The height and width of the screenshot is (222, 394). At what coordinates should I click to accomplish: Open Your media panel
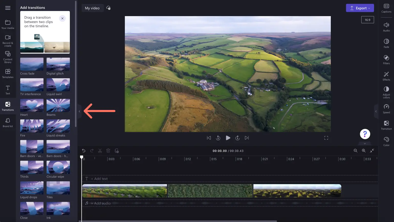coord(8,25)
